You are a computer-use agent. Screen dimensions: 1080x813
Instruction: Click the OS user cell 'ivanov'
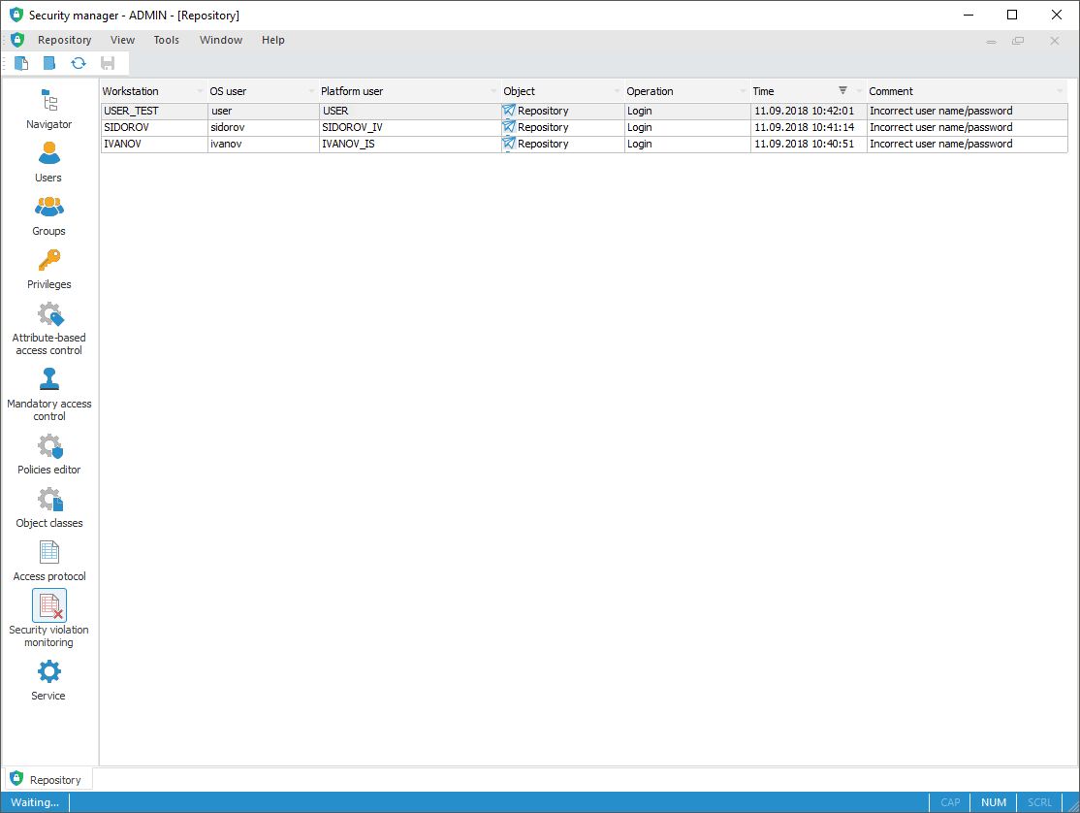click(x=263, y=144)
